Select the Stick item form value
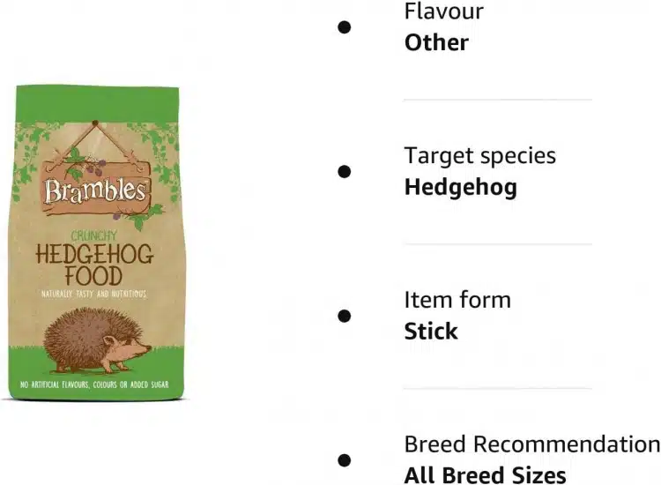 pyautogui.click(x=431, y=331)
